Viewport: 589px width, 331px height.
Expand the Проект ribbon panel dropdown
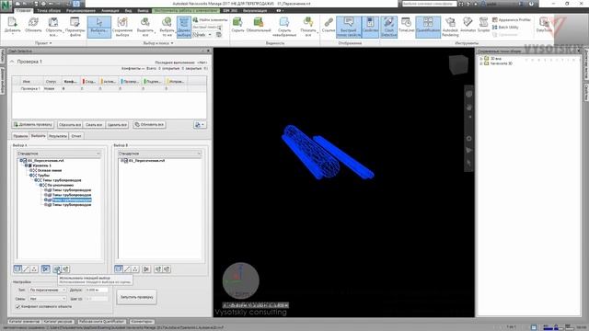(x=43, y=43)
